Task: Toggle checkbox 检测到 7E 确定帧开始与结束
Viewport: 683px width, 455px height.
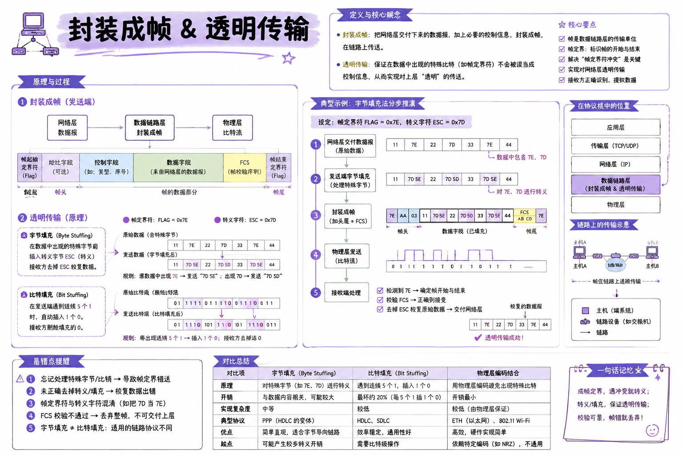Action: click(x=380, y=291)
